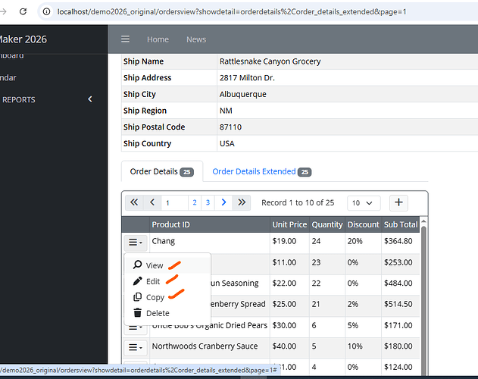
Task: Sort by Sub Total column header
Action: point(401,224)
